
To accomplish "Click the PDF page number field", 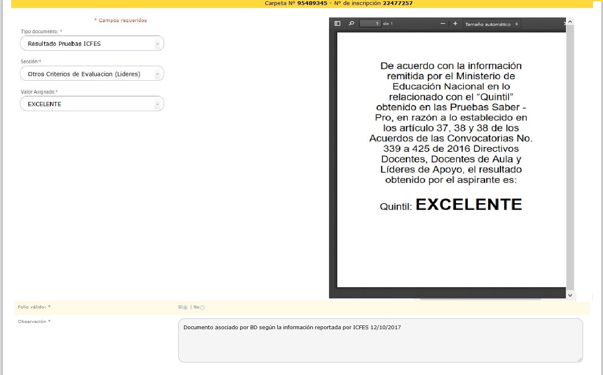I will coord(370,24).
